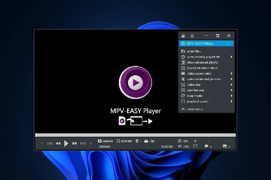The width and height of the screenshot is (271, 180).
Task: Click the settings icon beside MPV-EASY Settings
Action: (183, 44)
